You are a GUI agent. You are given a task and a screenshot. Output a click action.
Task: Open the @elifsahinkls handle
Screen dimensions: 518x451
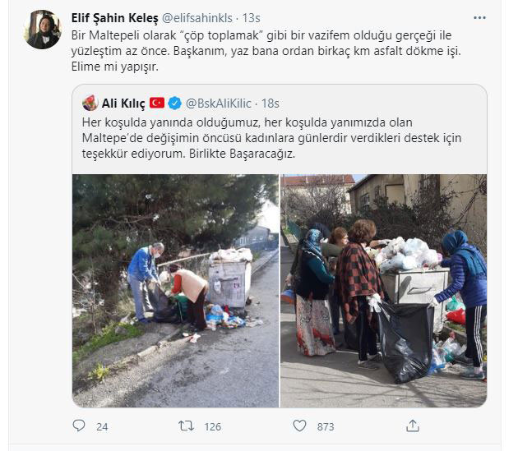[x=197, y=18]
